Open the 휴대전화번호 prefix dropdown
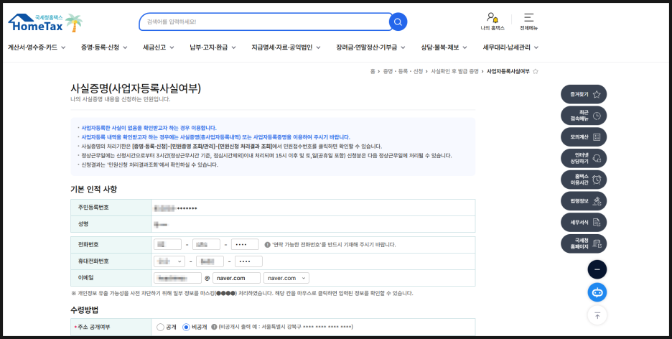The image size is (672, 339). [169, 261]
